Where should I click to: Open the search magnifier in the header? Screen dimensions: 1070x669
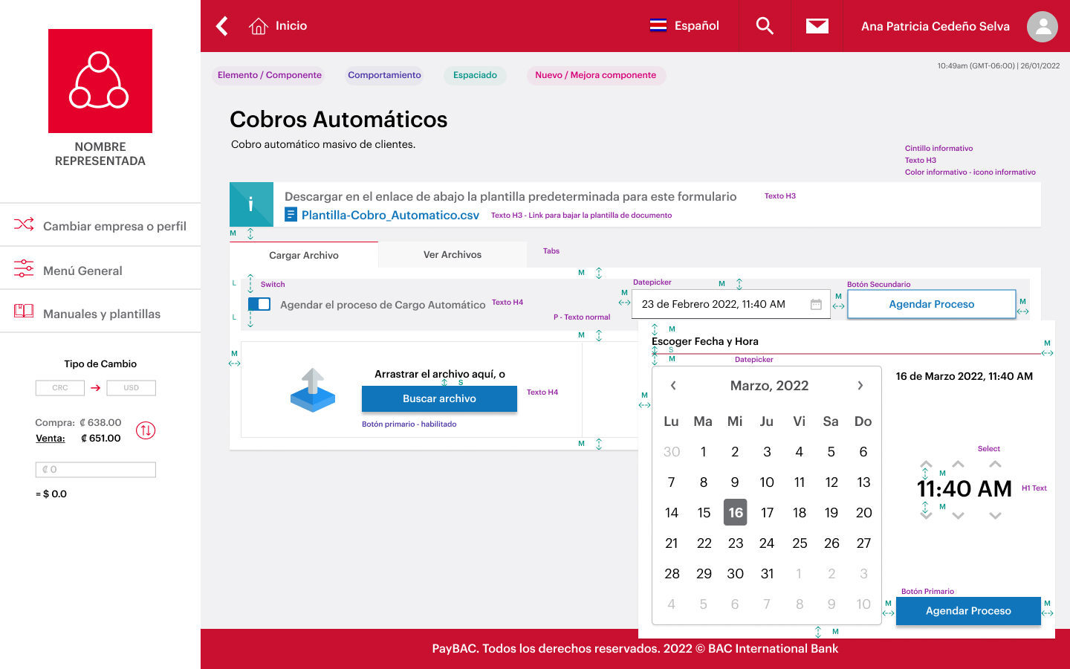click(765, 25)
